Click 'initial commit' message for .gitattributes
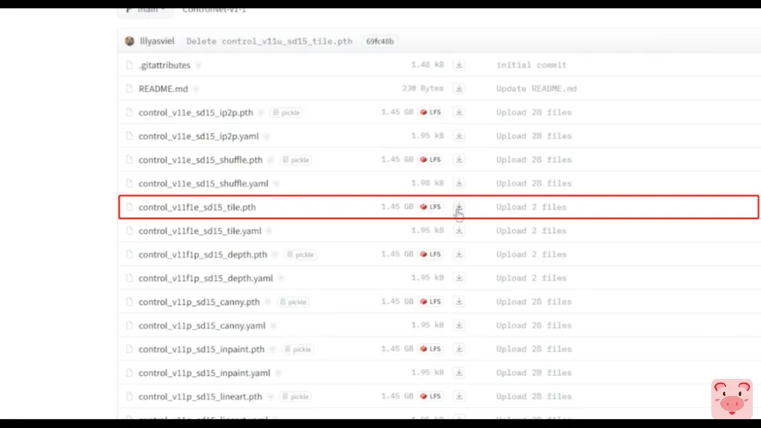761x428 pixels. pos(531,65)
